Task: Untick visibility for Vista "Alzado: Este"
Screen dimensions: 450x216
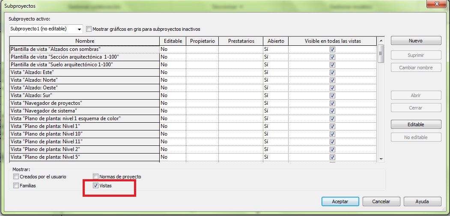Action: [332, 72]
